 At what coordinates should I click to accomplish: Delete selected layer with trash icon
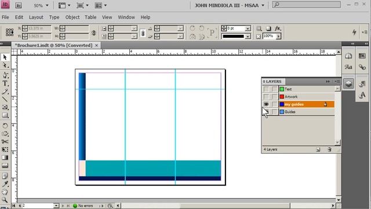(x=329, y=150)
